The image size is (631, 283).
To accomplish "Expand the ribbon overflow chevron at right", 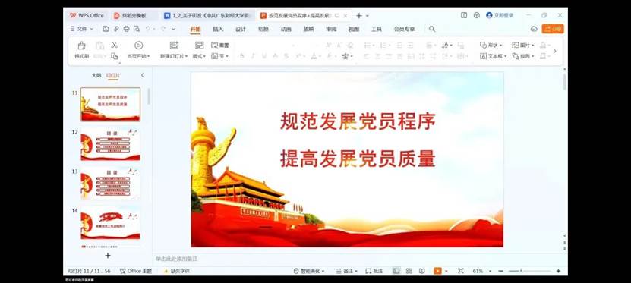I will pyautogui.click(x=555, y=51).
